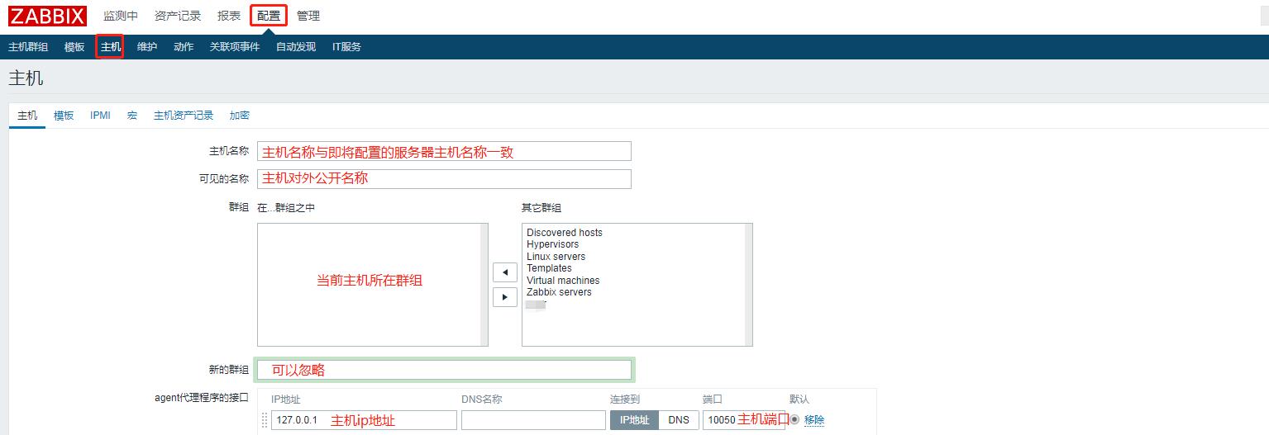Click the in-groups list scrollbar
This screenshot has width=1269, height=435.
click(484, 285)
